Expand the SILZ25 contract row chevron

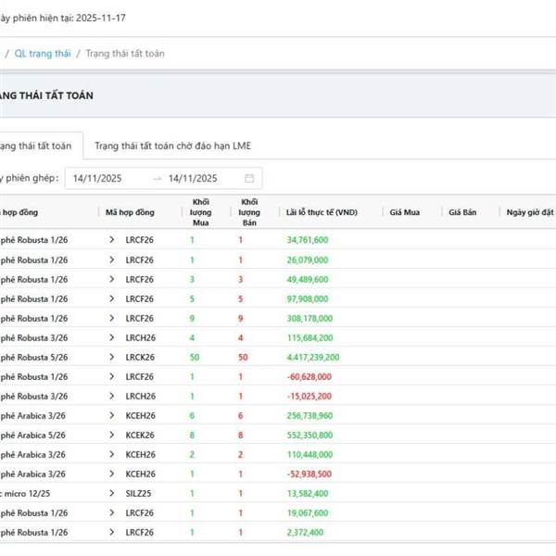112,493
